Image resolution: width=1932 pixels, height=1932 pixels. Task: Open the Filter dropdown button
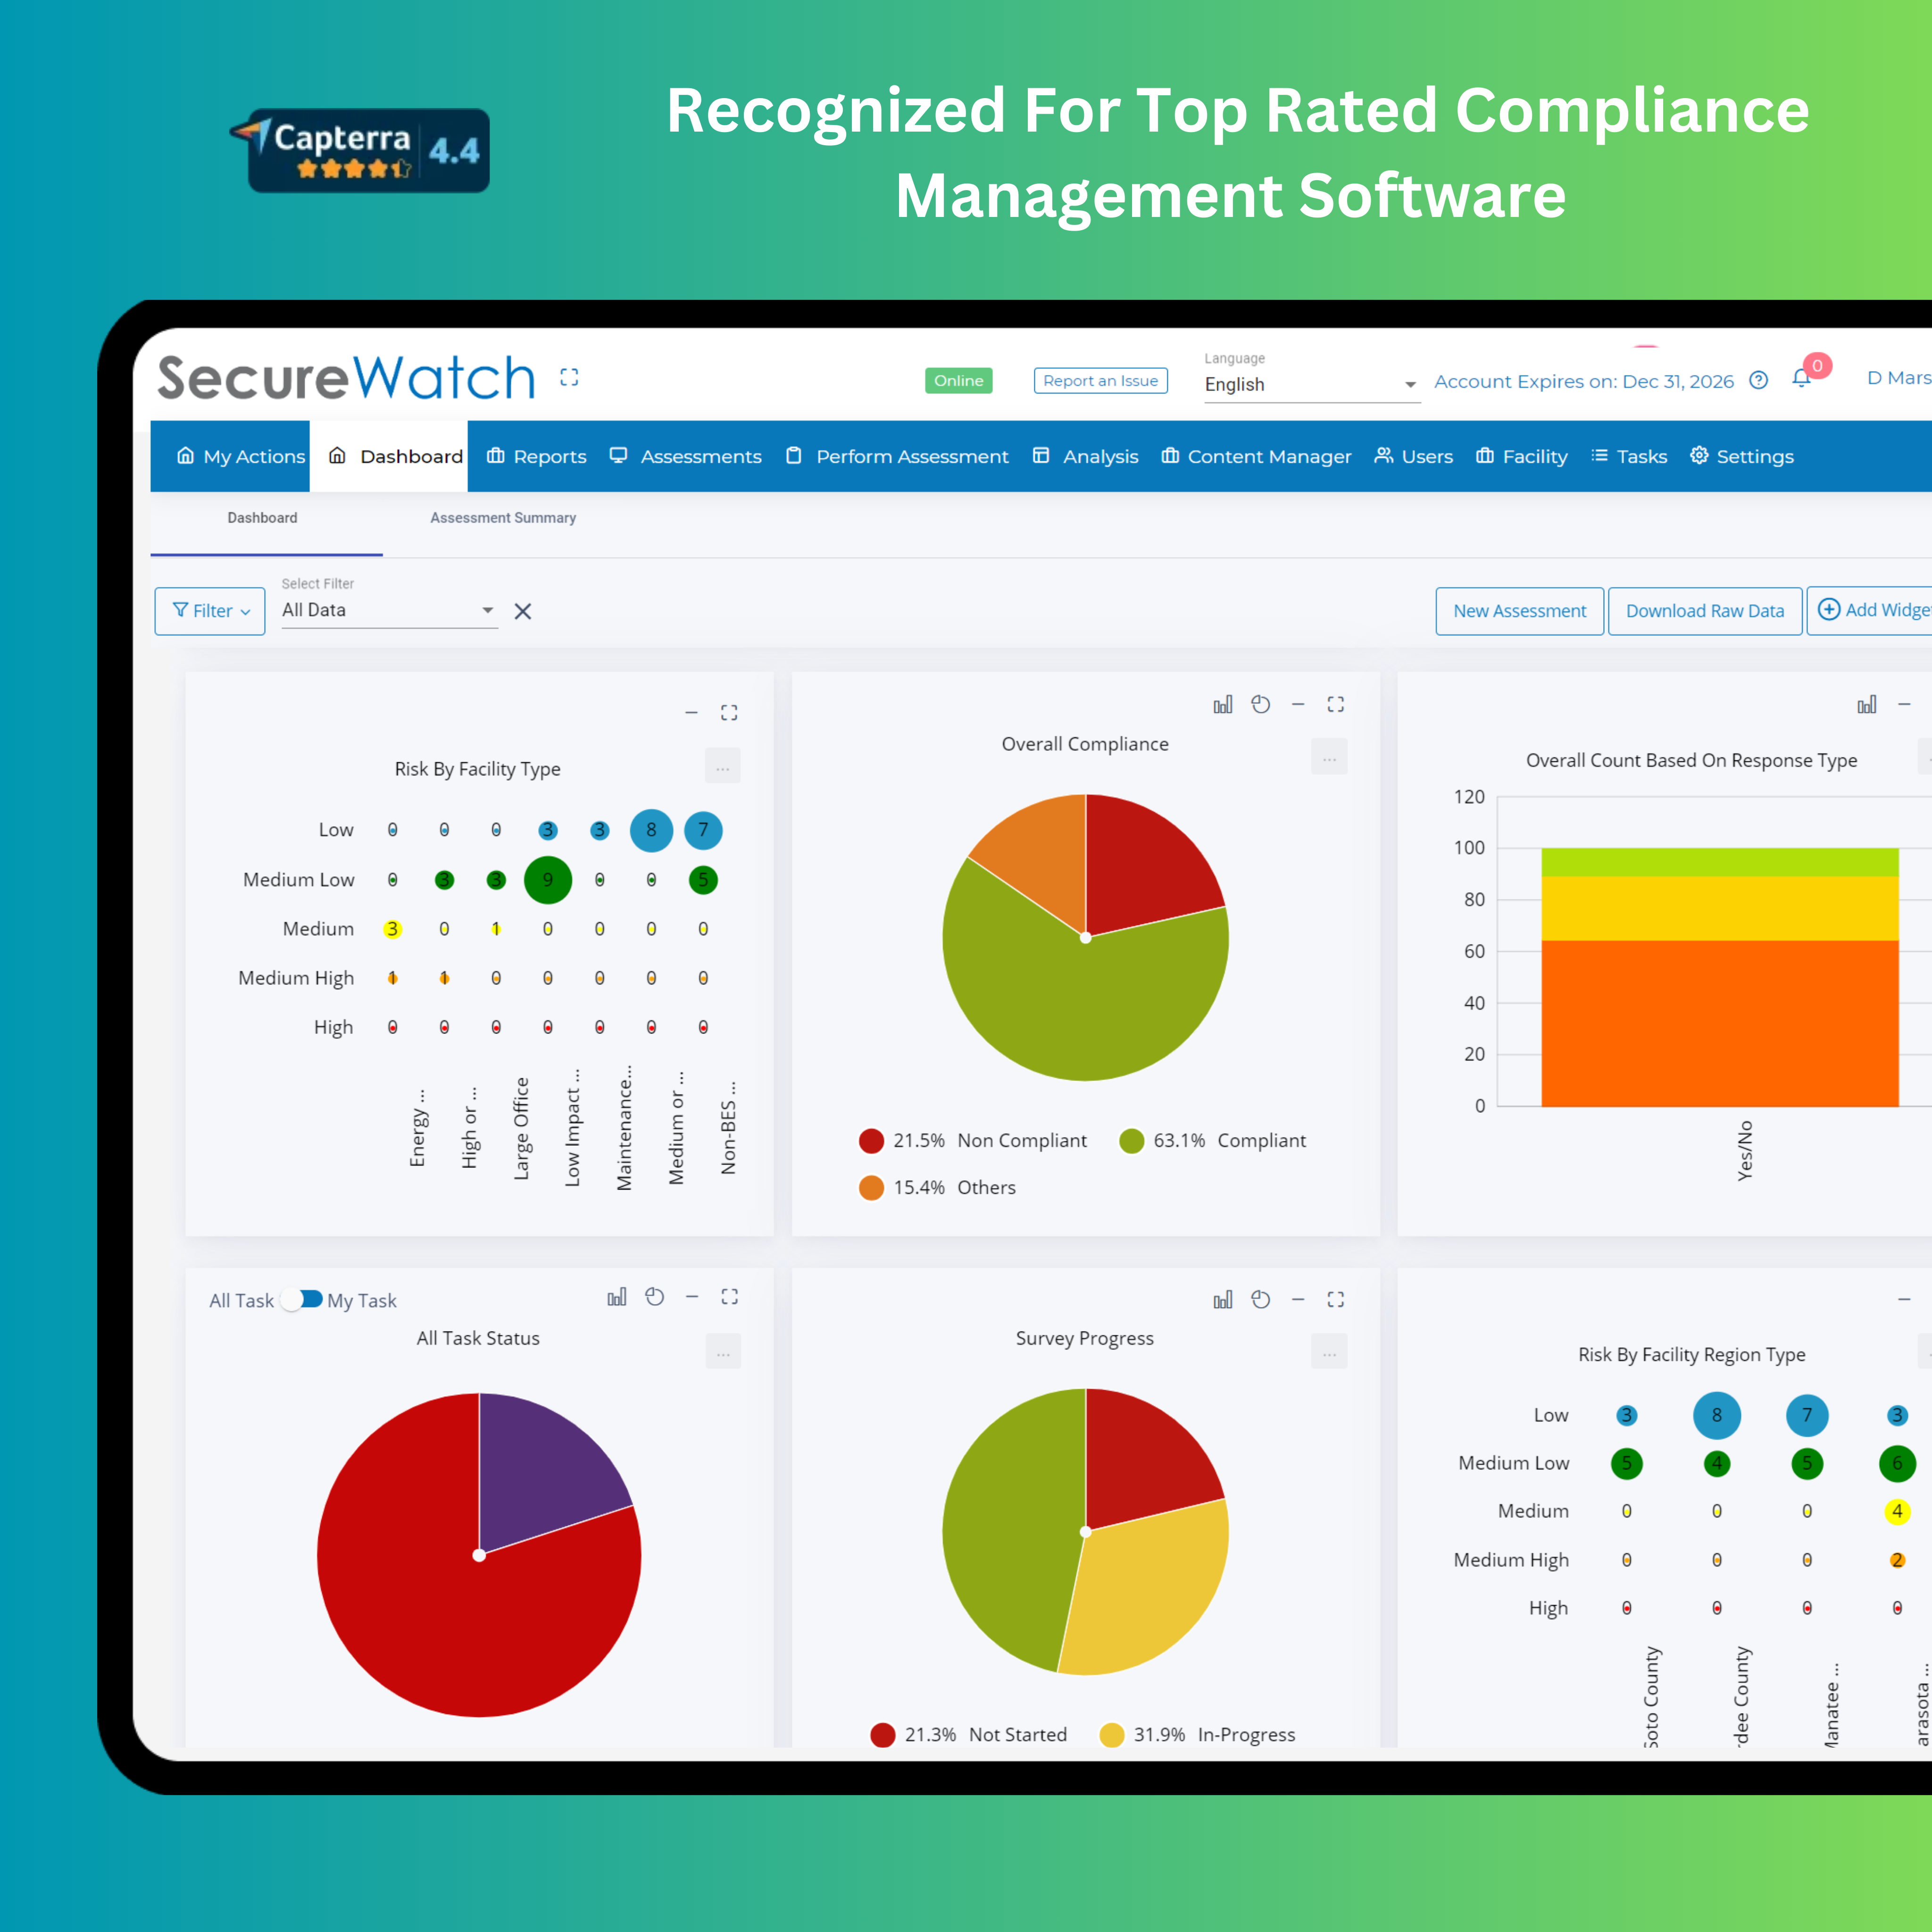click(x=210, y=611)
